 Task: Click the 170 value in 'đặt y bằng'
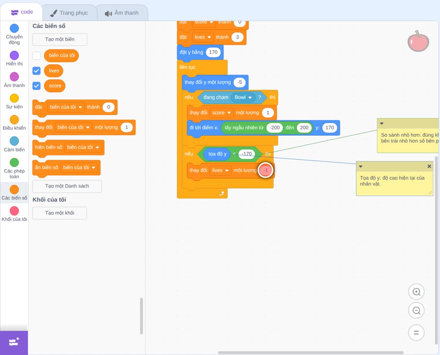coord(213,52)
